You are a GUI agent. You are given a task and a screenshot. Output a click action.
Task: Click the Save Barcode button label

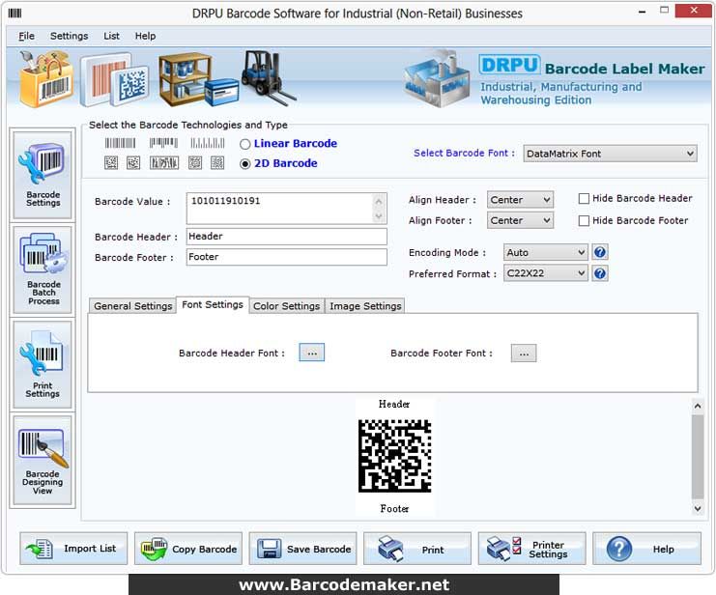(319, 550)
